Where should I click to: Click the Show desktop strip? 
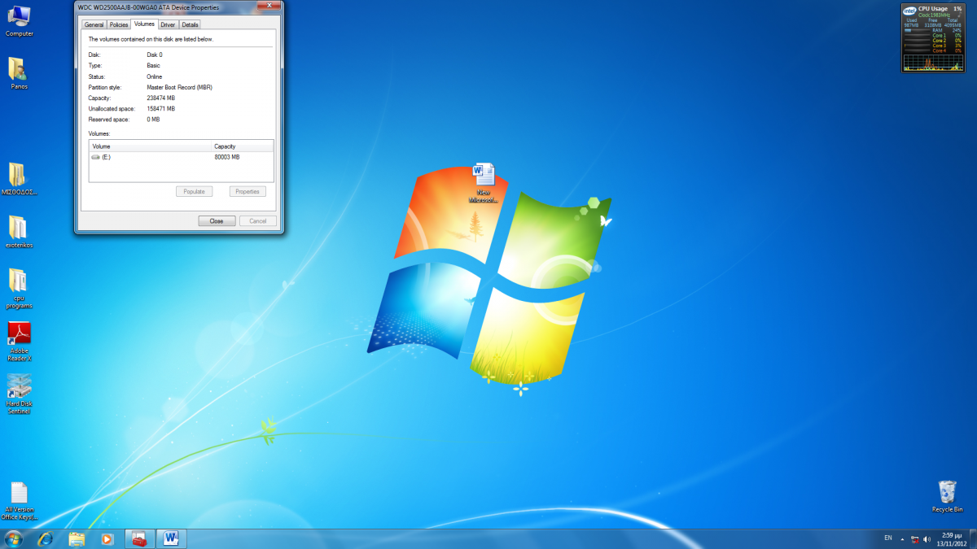pos(973,538)
